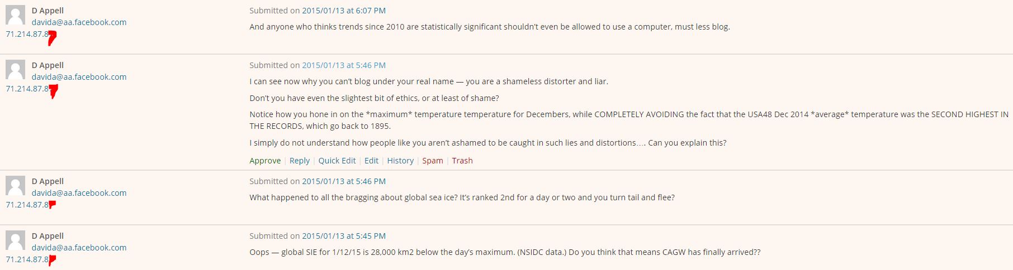Screen dimensions: 1013x270
Task: Mark the comment as Spam
Action: [x=432, y=161]
